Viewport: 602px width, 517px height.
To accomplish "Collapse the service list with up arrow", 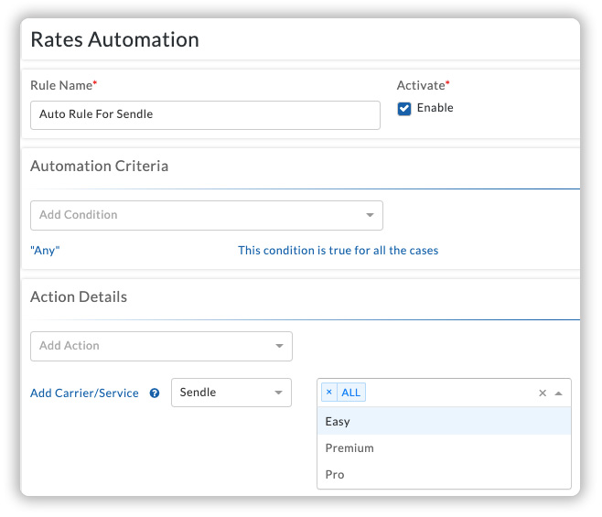I will pyautogui.click(x=559, y=393).
